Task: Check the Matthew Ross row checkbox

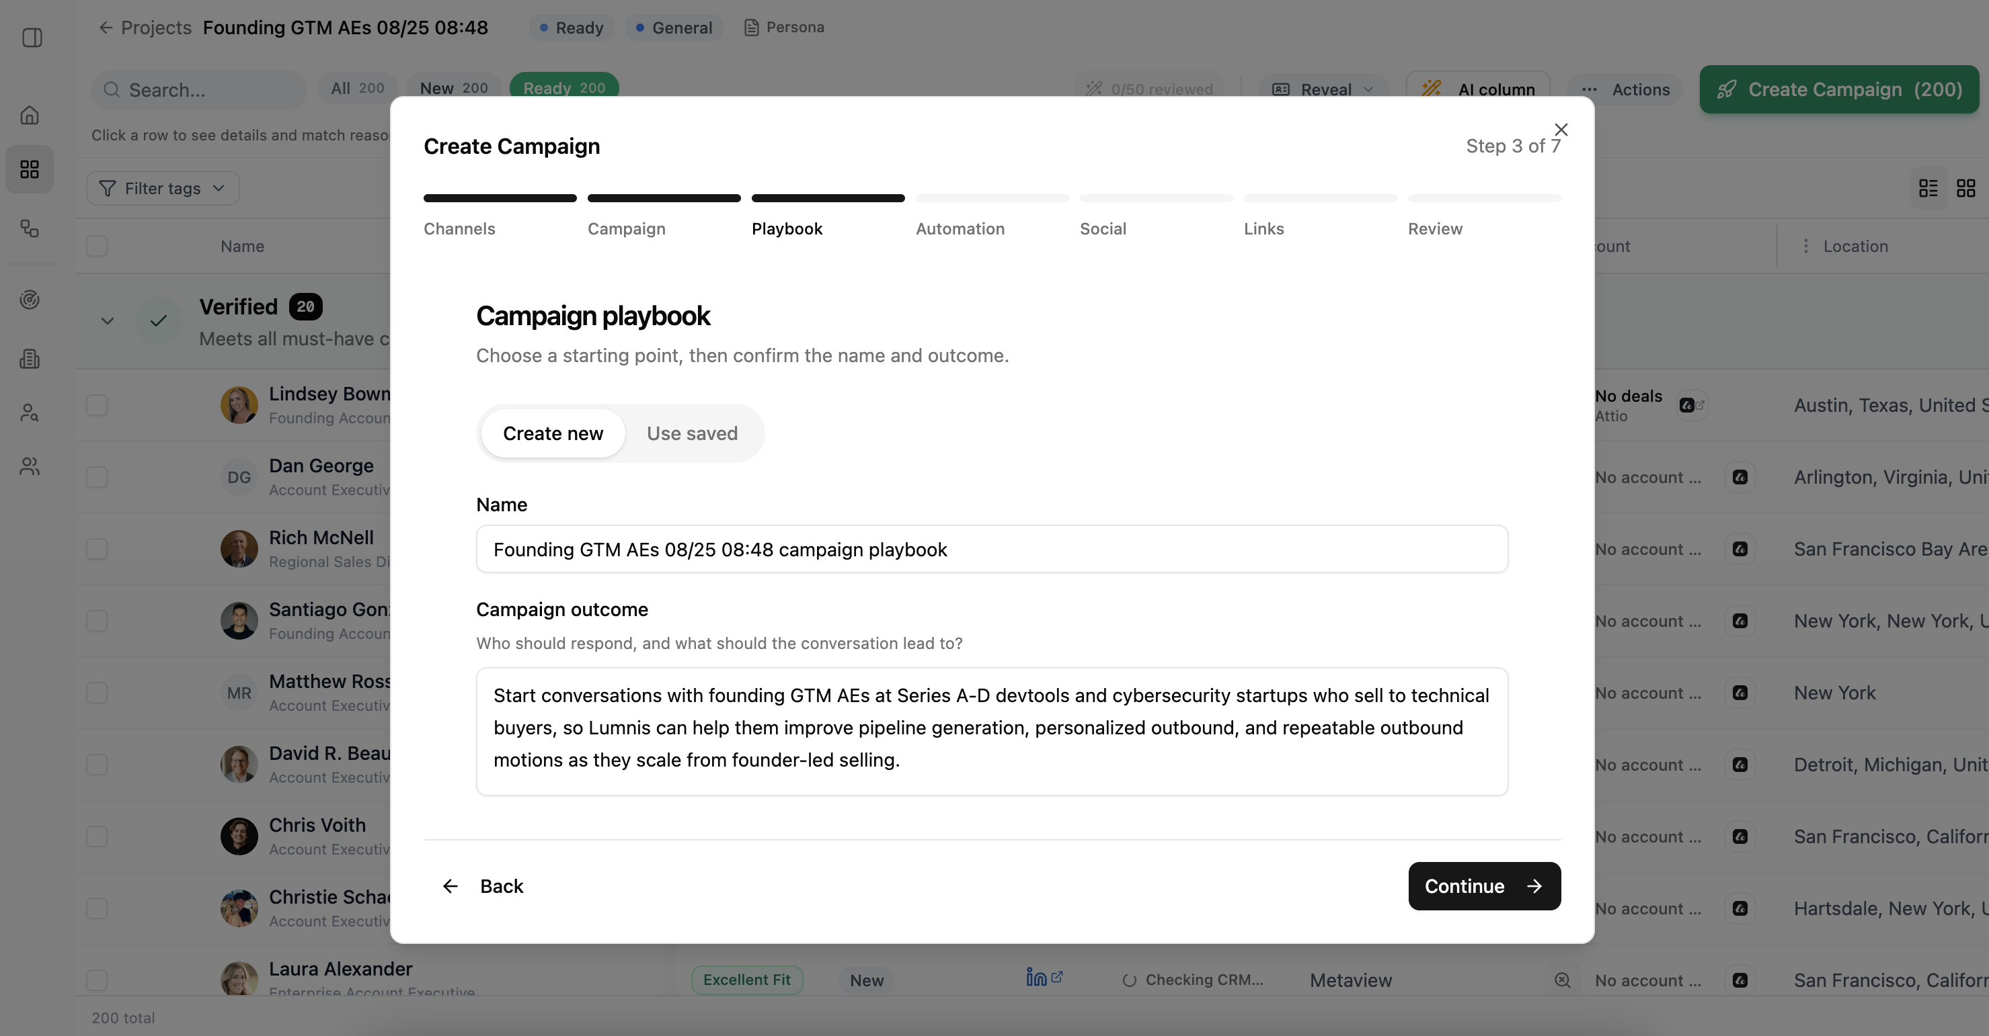Action: [97, 692]
